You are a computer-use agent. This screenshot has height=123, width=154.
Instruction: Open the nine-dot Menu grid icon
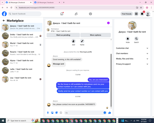(x=136, y=14)
